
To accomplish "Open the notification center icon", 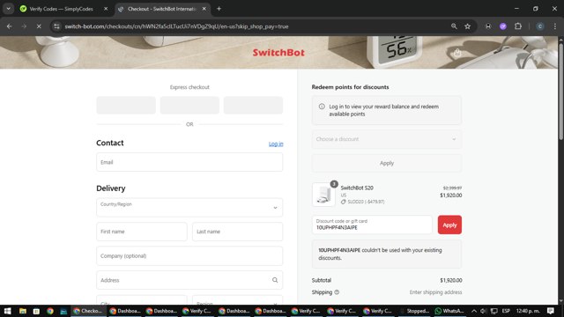I will point(551,311).
